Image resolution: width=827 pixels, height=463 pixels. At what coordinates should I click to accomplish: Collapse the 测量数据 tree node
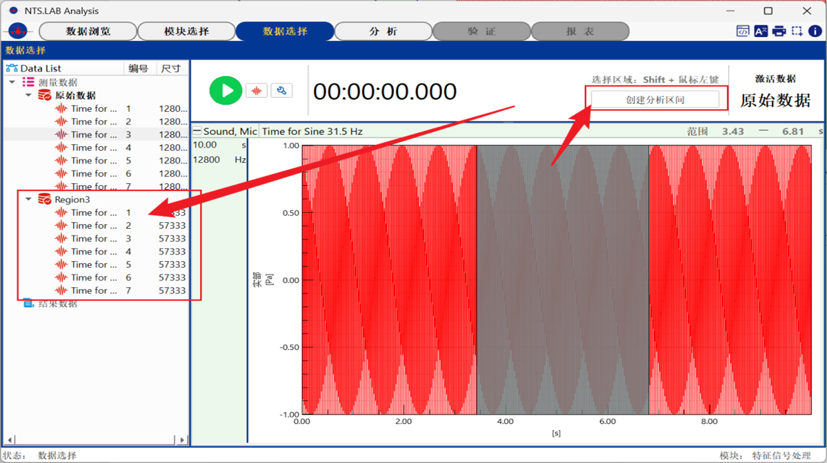[12, 82]
